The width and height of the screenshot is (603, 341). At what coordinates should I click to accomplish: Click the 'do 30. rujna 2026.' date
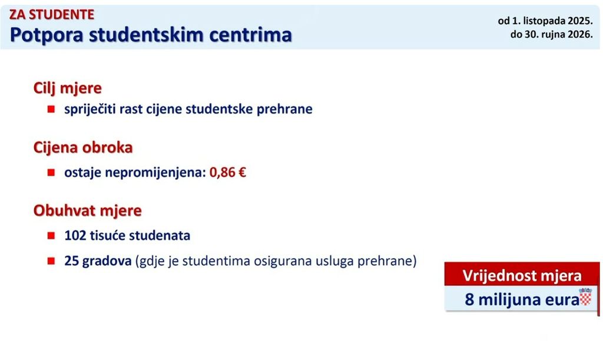click(551, 35)
